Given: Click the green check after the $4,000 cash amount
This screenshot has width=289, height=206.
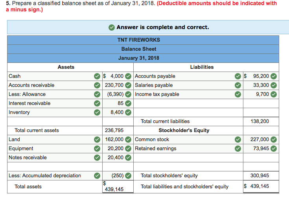Looking at the screenshot, I should pyautogui.click(x=128, y=76).
